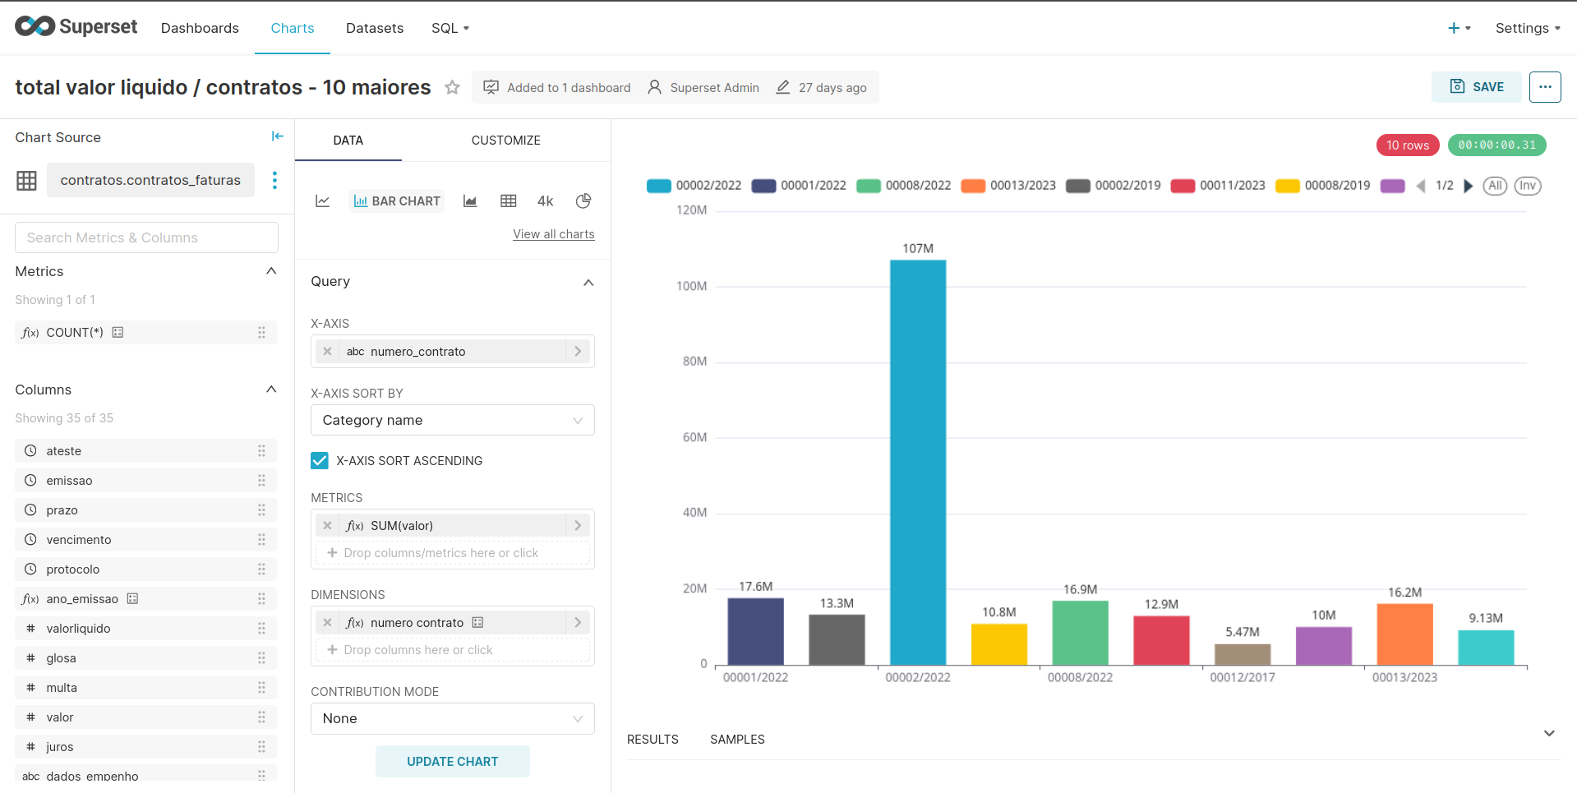Collapse the Query section

(588, 282)
